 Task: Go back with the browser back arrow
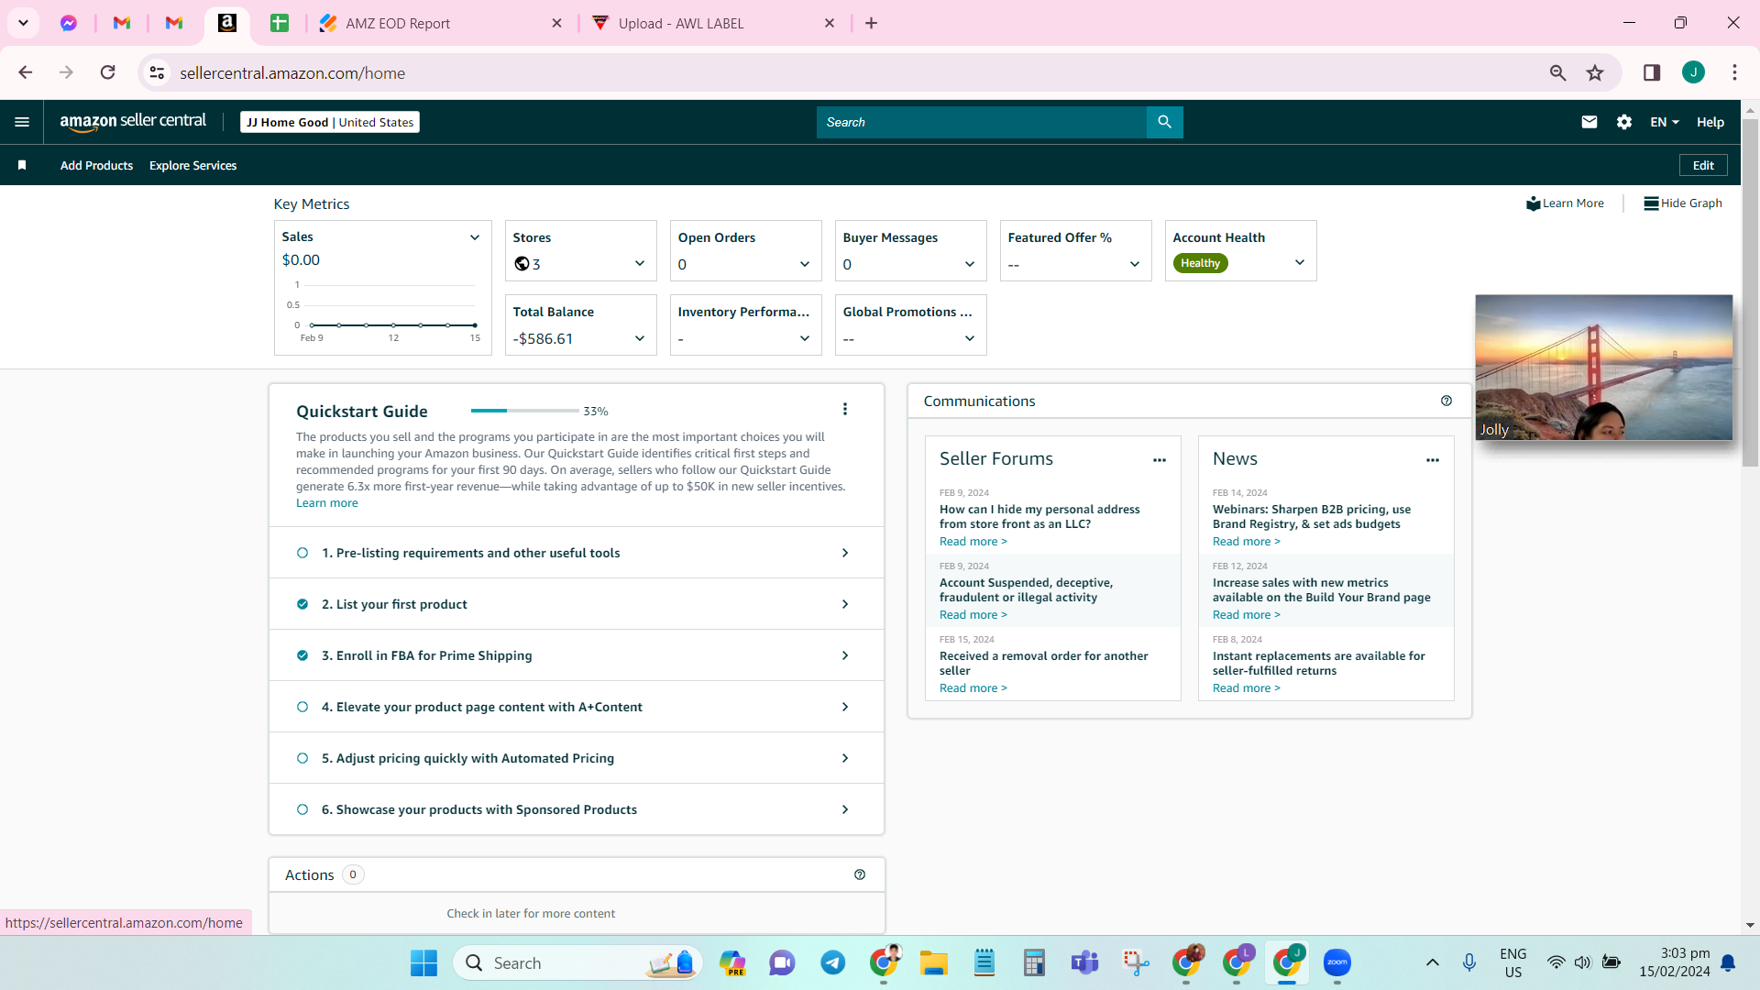click(x=26, y=72)
